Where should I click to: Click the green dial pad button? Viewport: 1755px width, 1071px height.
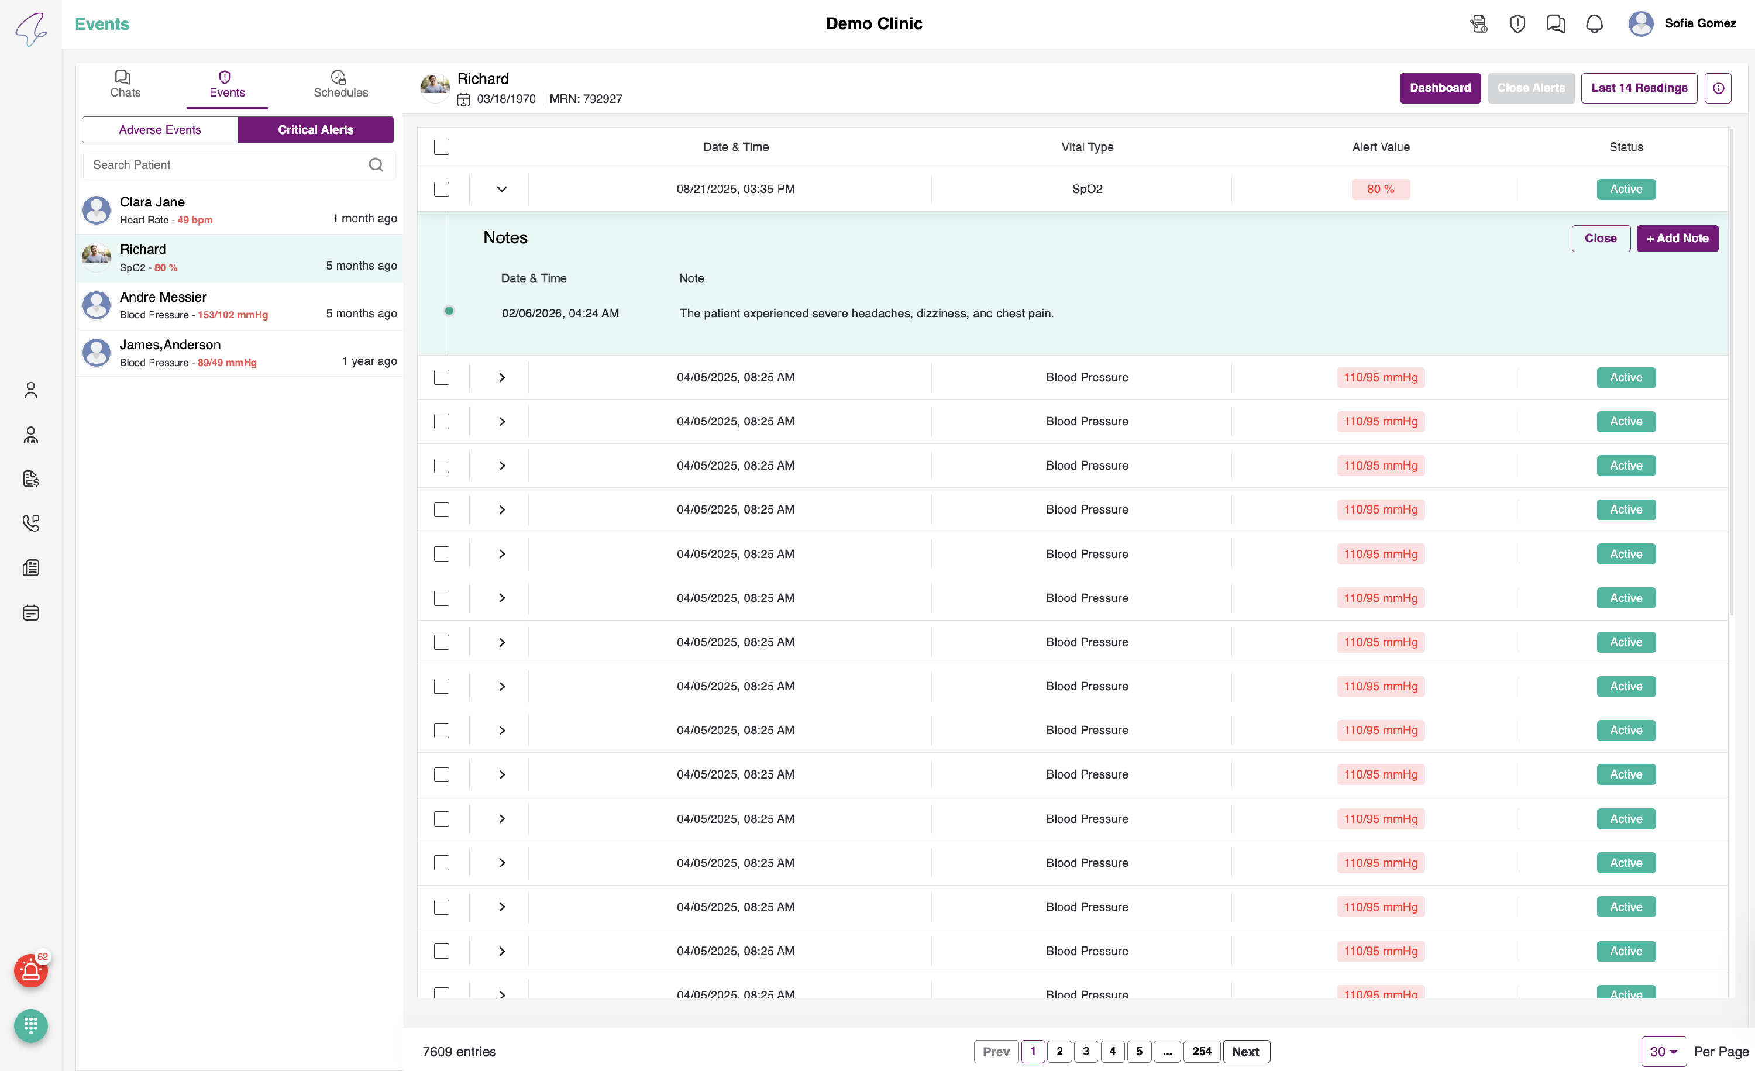click(x=30, y=1025)
